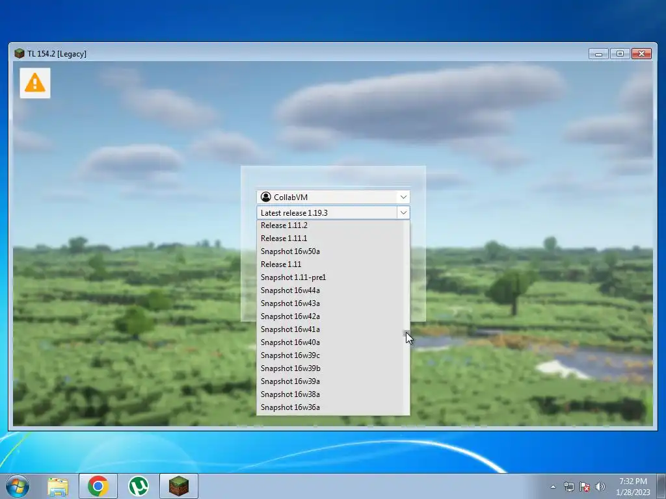Expand the Latest release 1.19.3 version combo box
666x499 pixels.
[x=403, y=212]
